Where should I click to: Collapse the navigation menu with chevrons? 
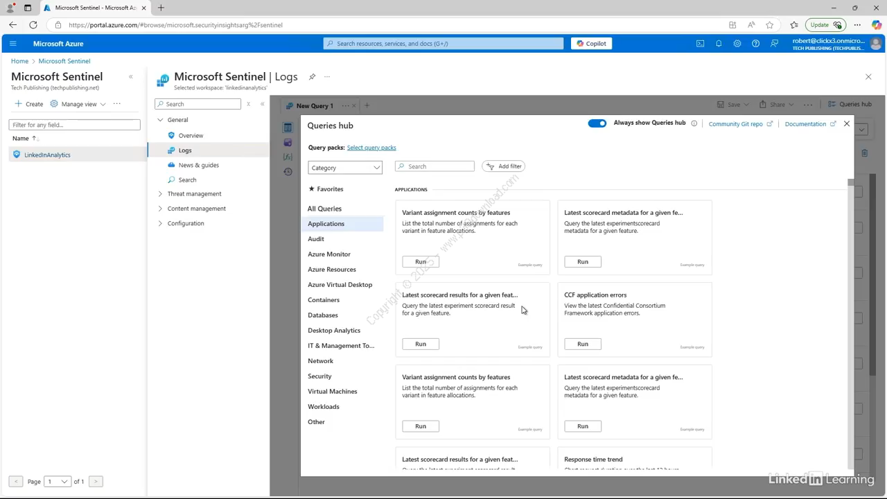click(x=262, y=104)
